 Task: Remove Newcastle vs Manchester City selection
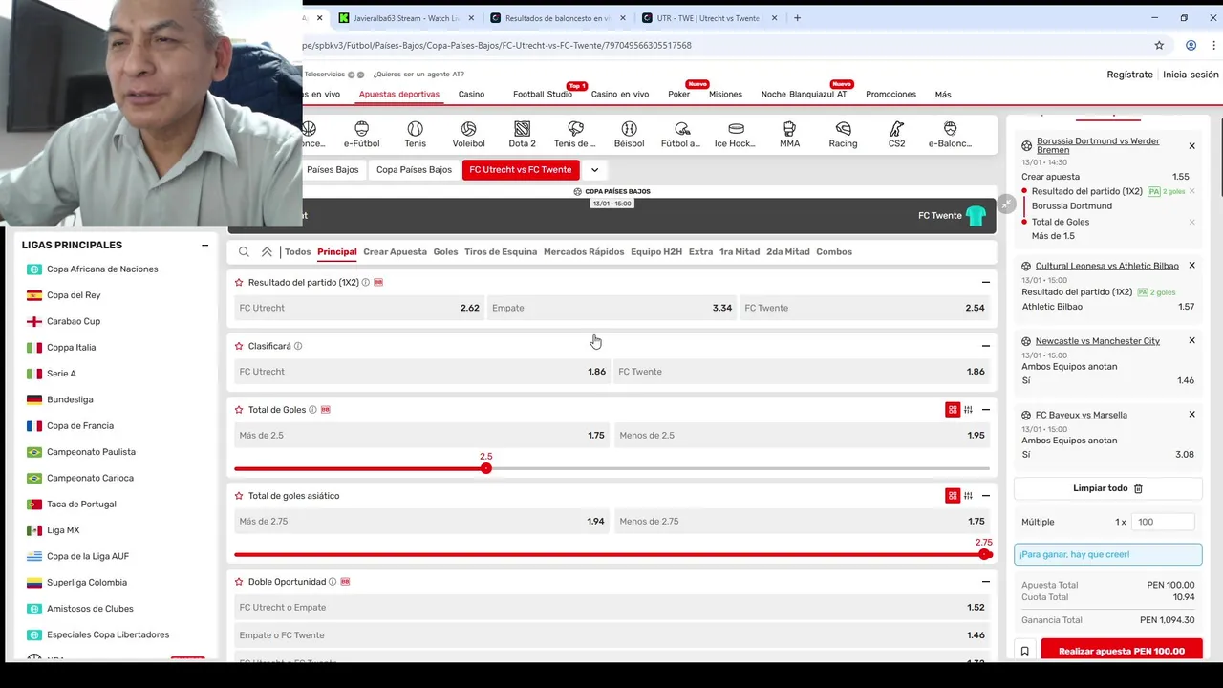[1191, 340]
